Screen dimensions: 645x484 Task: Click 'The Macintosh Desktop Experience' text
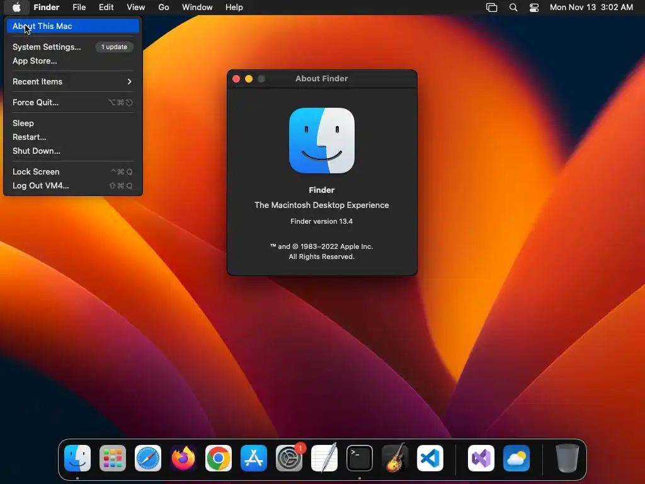tap(322, 205)
